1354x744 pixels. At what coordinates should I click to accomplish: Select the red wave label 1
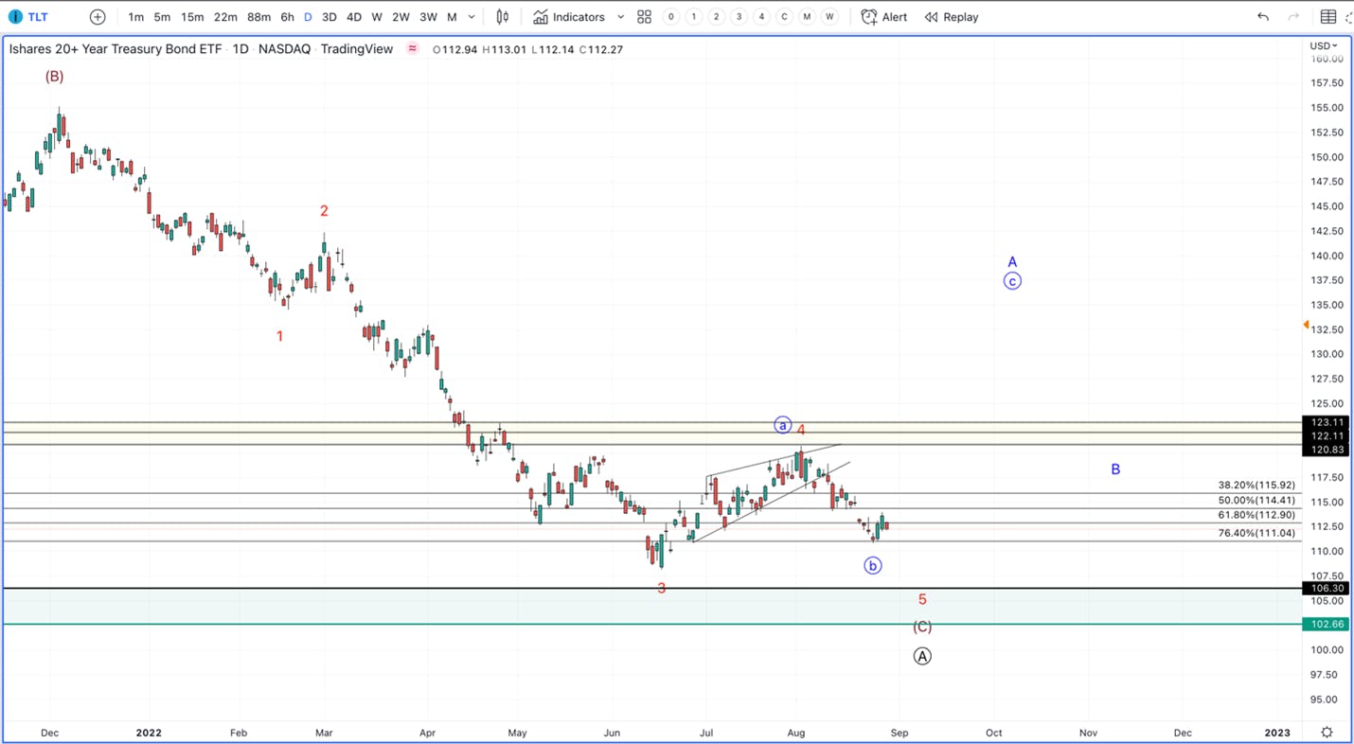pyautogui.click(x=279, y=336)
